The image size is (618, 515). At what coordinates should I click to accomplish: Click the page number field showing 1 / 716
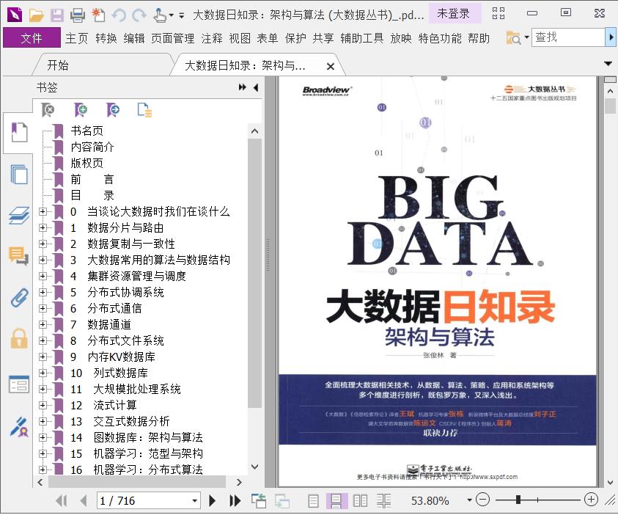(144, 501)
